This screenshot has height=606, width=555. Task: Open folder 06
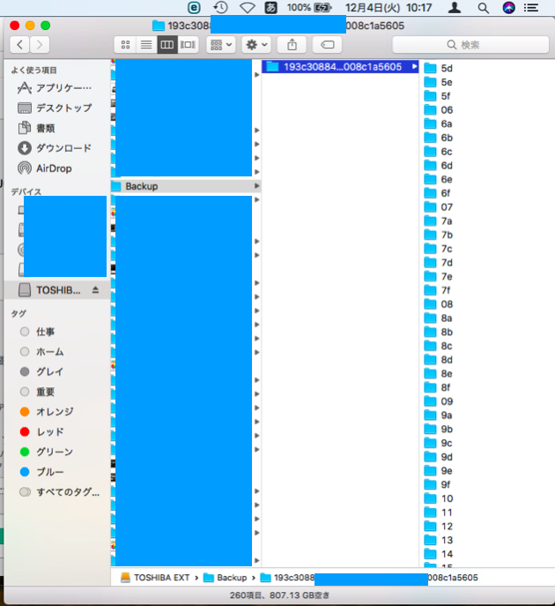coord(439,110)
